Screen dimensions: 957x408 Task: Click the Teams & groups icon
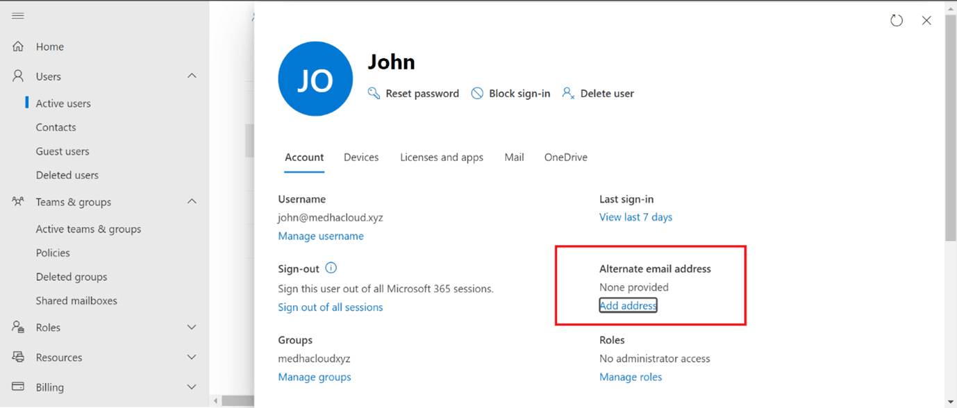[x=18, y=201]
